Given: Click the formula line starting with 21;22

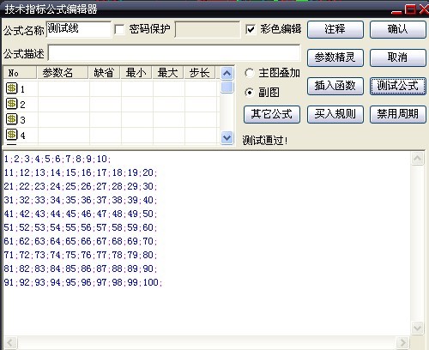Looking at the screenshot, I should pyautogui.click(x=81, y=186).
